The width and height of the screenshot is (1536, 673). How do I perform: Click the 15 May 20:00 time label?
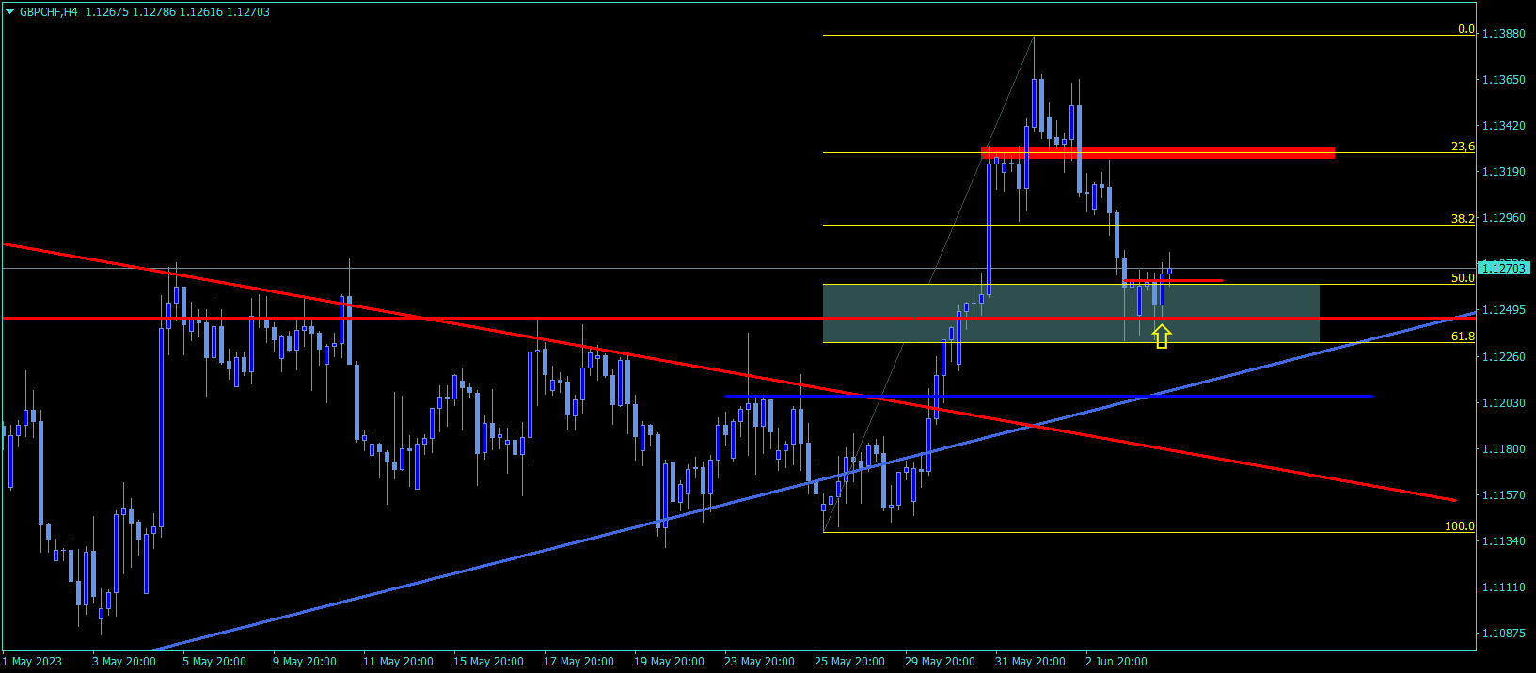point(488,662)
